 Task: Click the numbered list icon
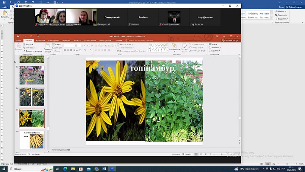click(x=101, y=45)
